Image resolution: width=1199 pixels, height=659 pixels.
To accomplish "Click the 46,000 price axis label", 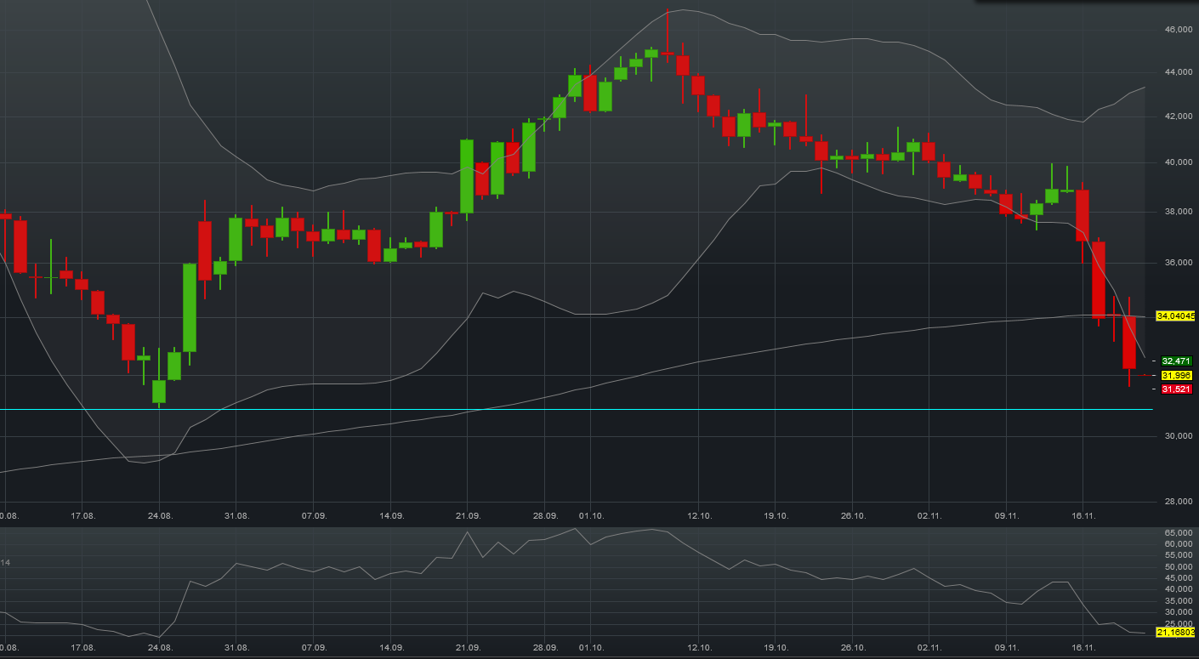I will coord(1177,30).
